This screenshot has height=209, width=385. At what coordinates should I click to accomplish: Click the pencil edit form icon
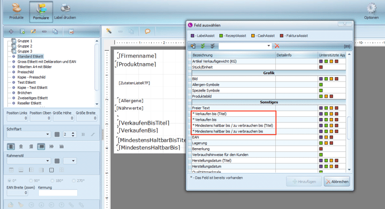point(33,31)
